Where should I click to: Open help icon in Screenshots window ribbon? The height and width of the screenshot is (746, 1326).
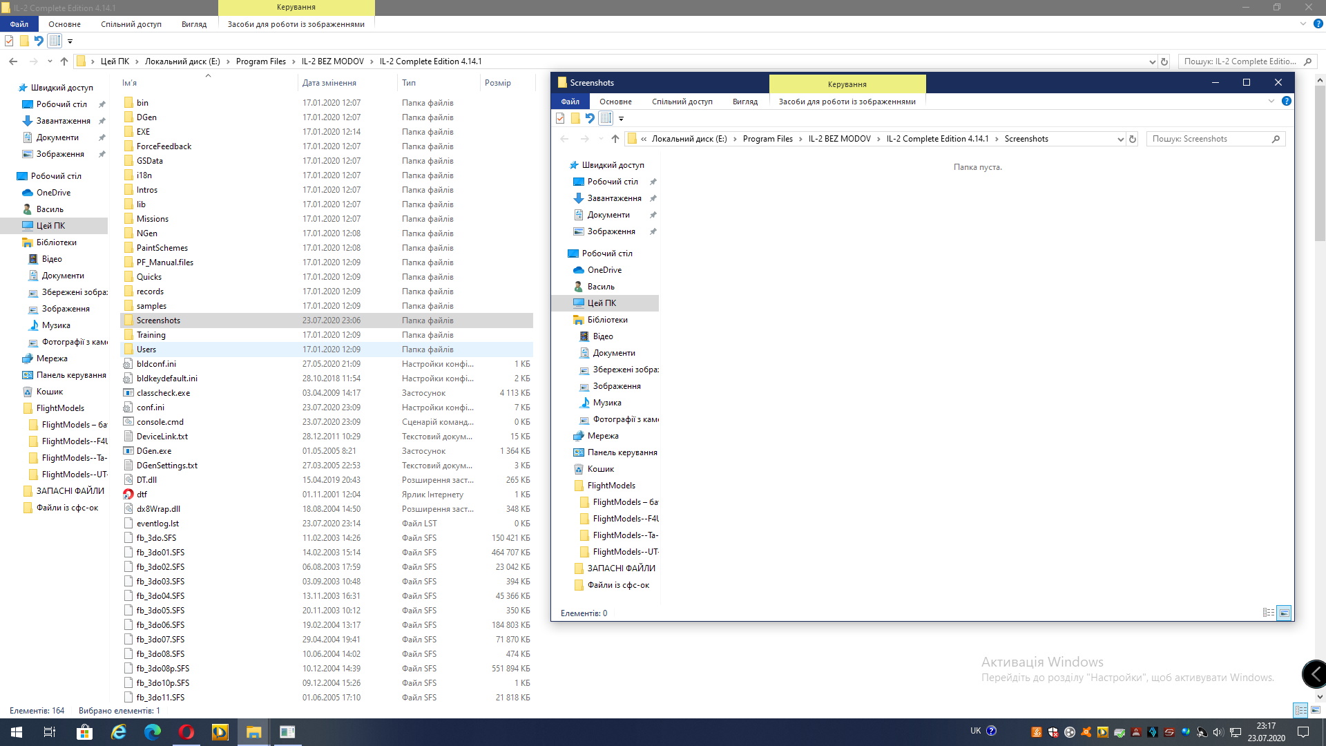coord(1286,101)
